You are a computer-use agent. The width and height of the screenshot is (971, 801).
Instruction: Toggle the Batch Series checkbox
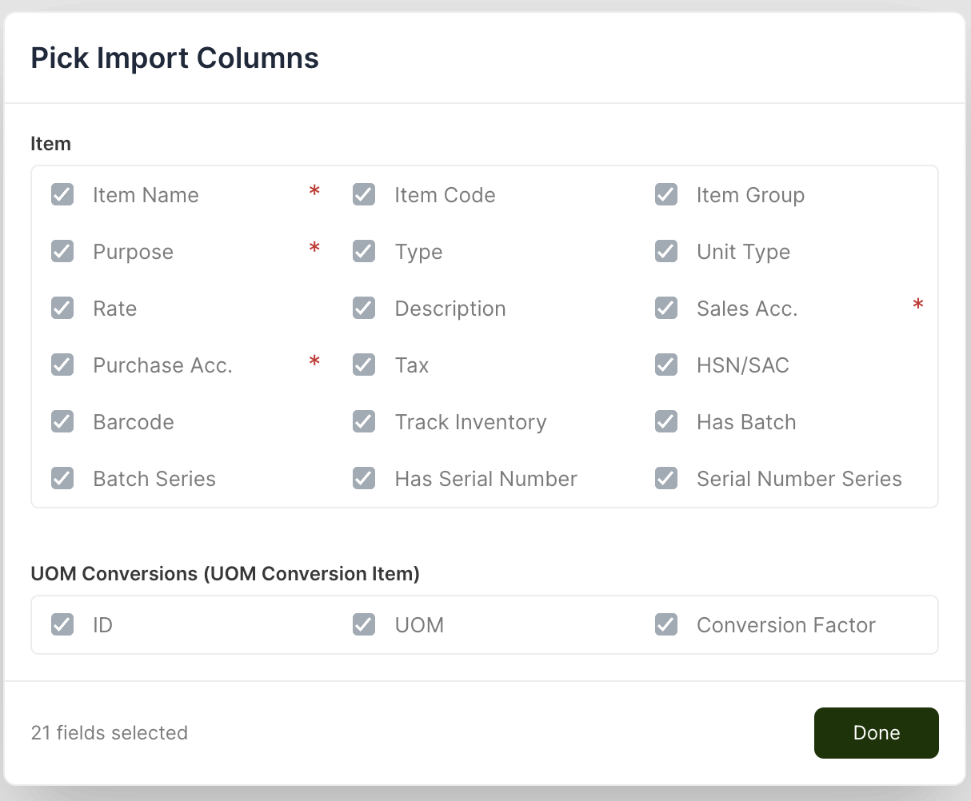62,478
